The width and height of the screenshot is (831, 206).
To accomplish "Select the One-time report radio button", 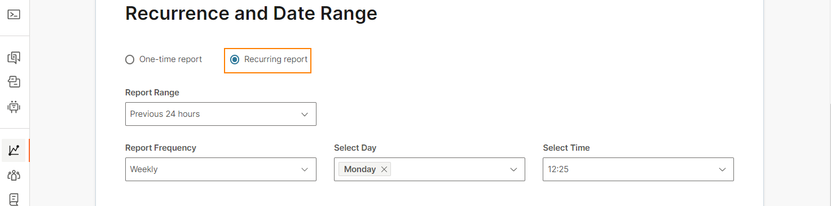I will click(x=130, y=59).
